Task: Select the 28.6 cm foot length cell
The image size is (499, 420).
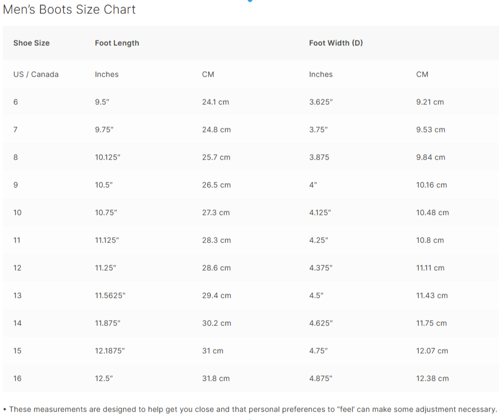Action: (x=216, y=268)
